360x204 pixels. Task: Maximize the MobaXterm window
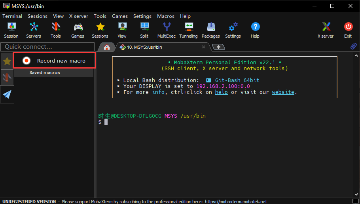pos(332,6)
